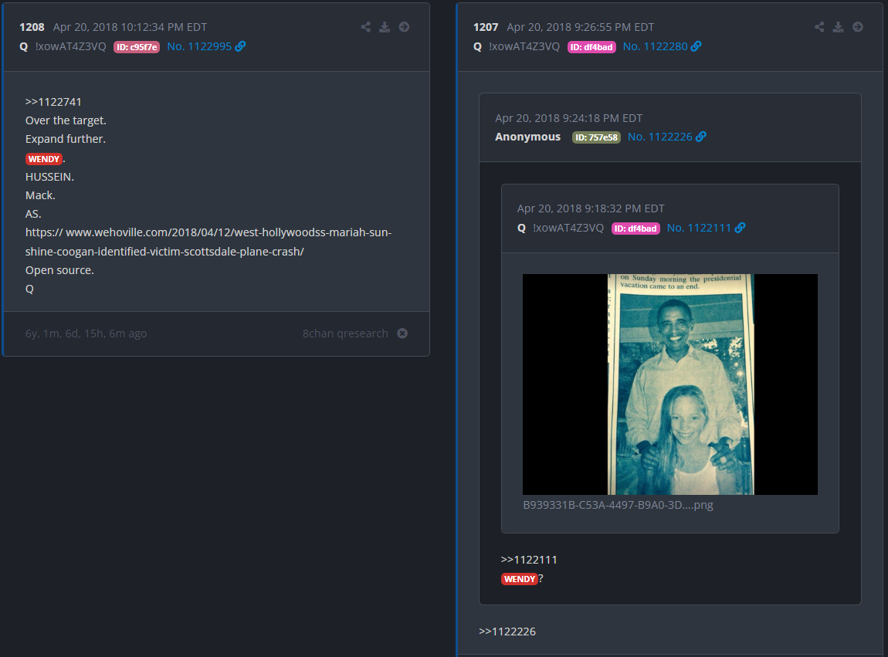Click WENDY tag in Anonymous reply
The height and width of the screenshot is (657, 888).
520,579
